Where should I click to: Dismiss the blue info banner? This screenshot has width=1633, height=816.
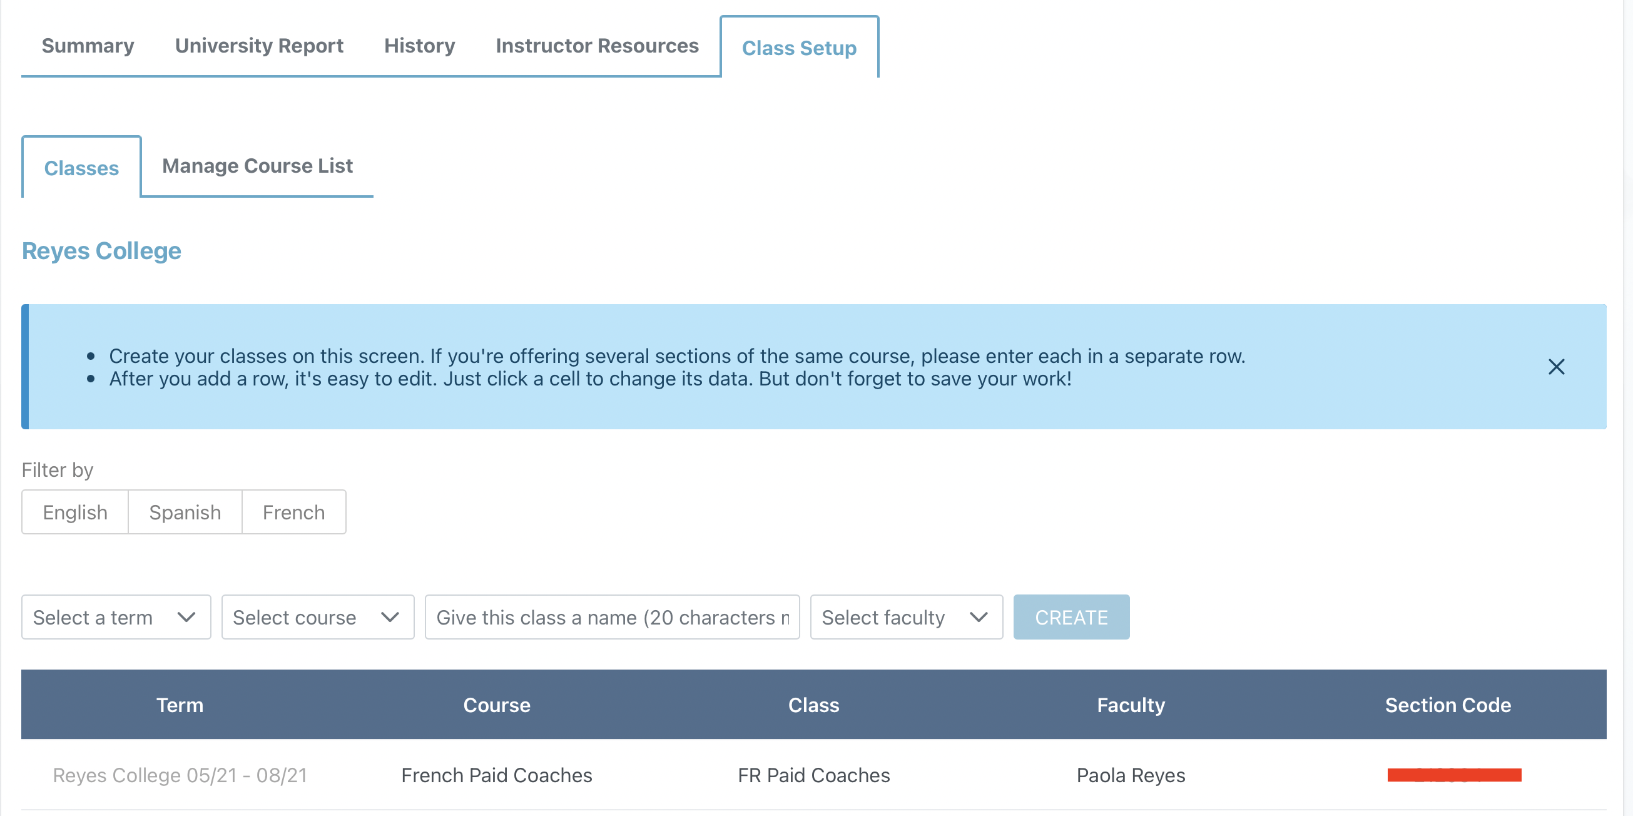pos(1555,367)
